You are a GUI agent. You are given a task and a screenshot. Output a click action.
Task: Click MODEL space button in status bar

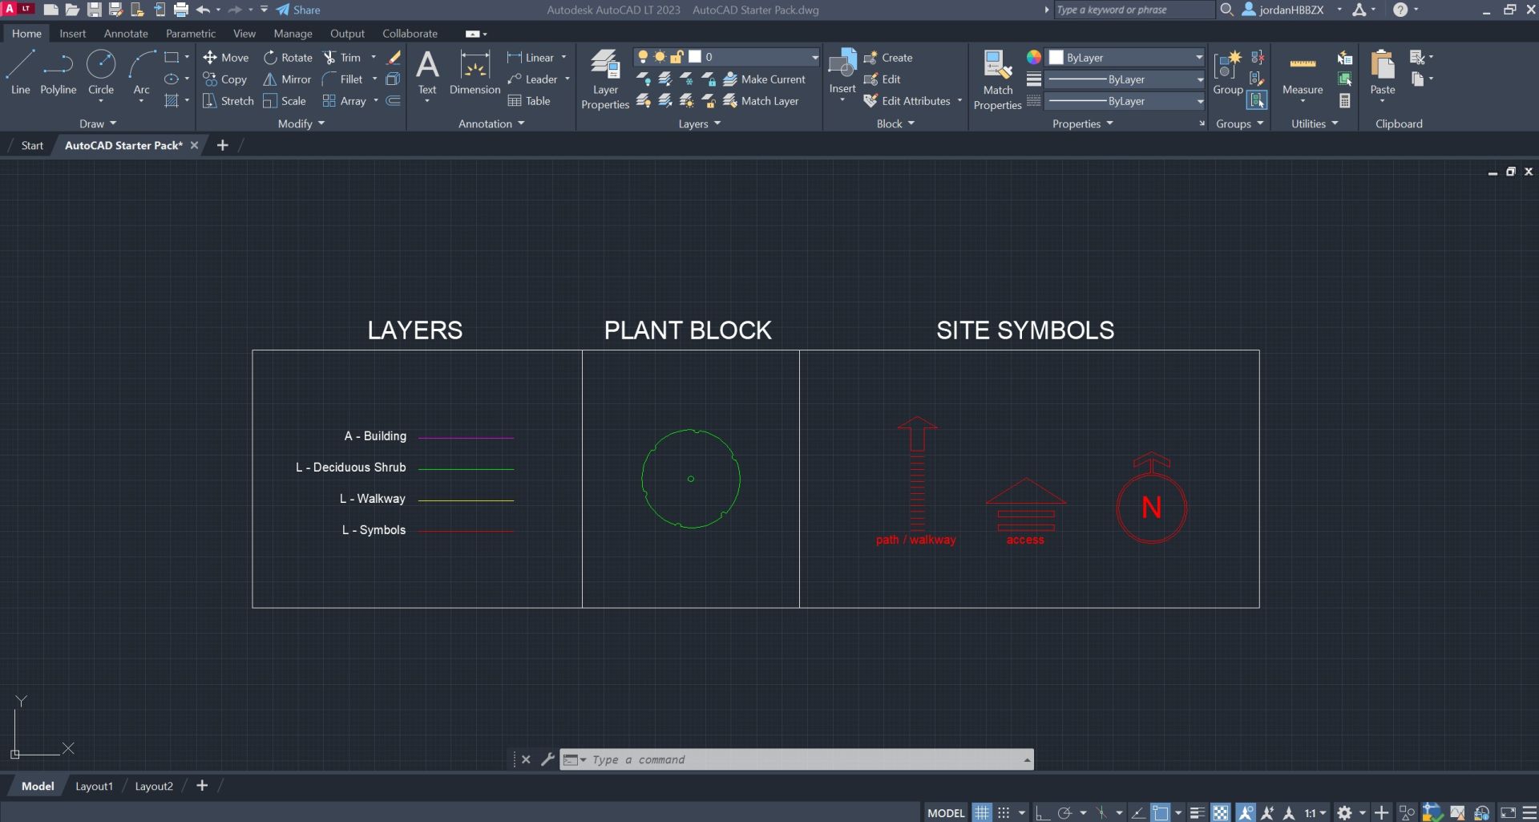tap(946, 812)
